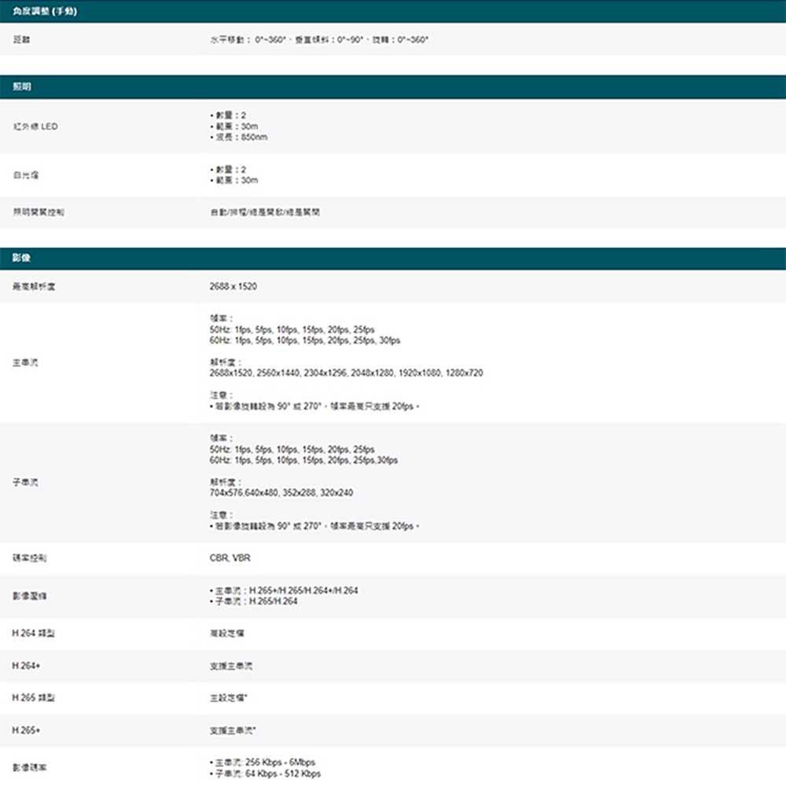Select the 子串流 row label
This screenshot has height=786, width=786.
coord(20,482)
